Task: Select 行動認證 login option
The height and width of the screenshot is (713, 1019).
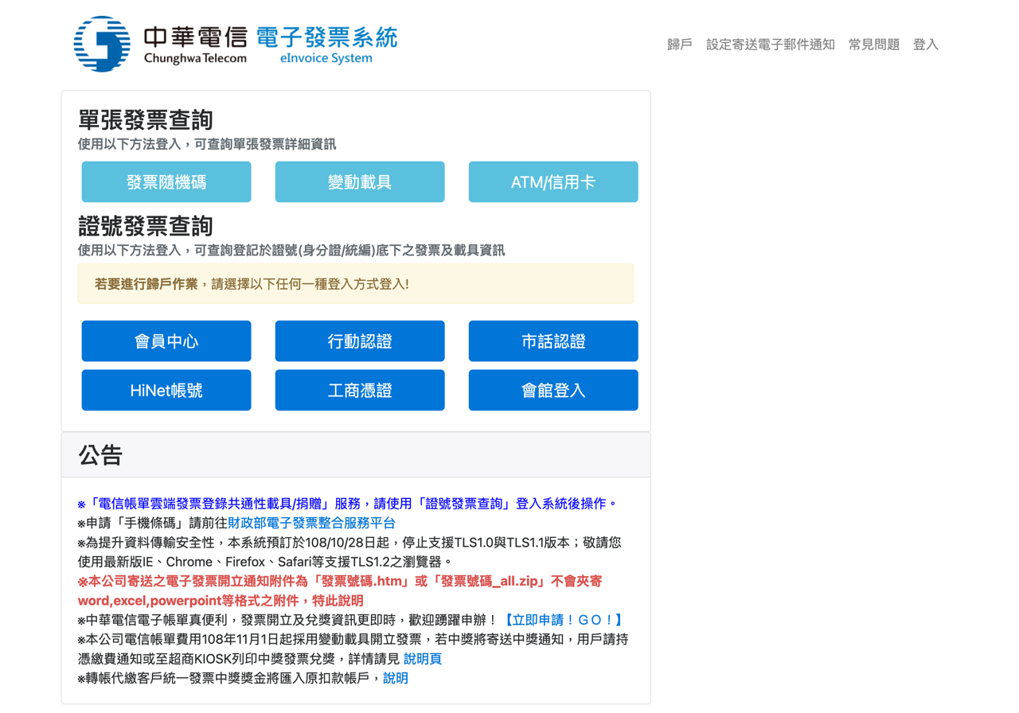Action: pyautogui.click(x=360, y=341)
